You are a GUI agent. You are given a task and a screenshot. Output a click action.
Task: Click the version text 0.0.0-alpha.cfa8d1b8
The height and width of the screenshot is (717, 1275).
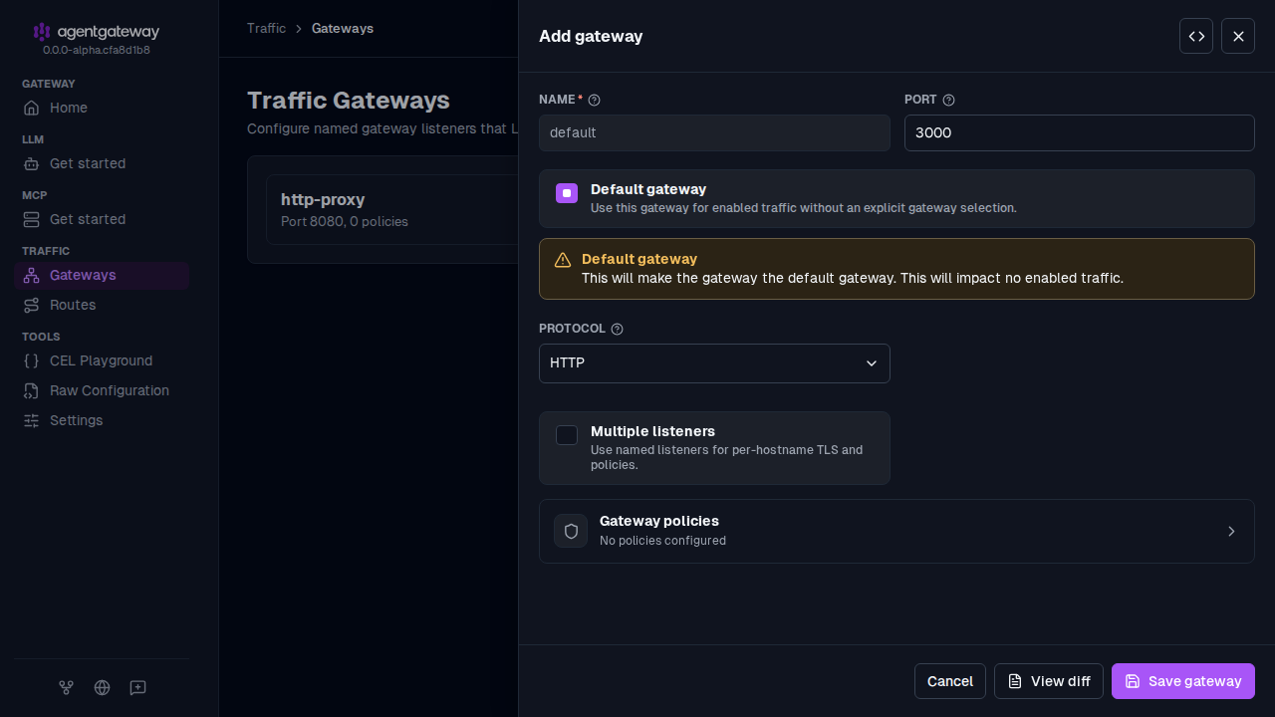coord(97,50)
